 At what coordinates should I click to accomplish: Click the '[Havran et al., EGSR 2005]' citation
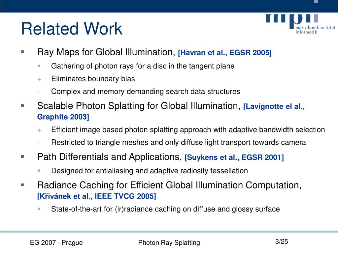click(x=224, y=53)
